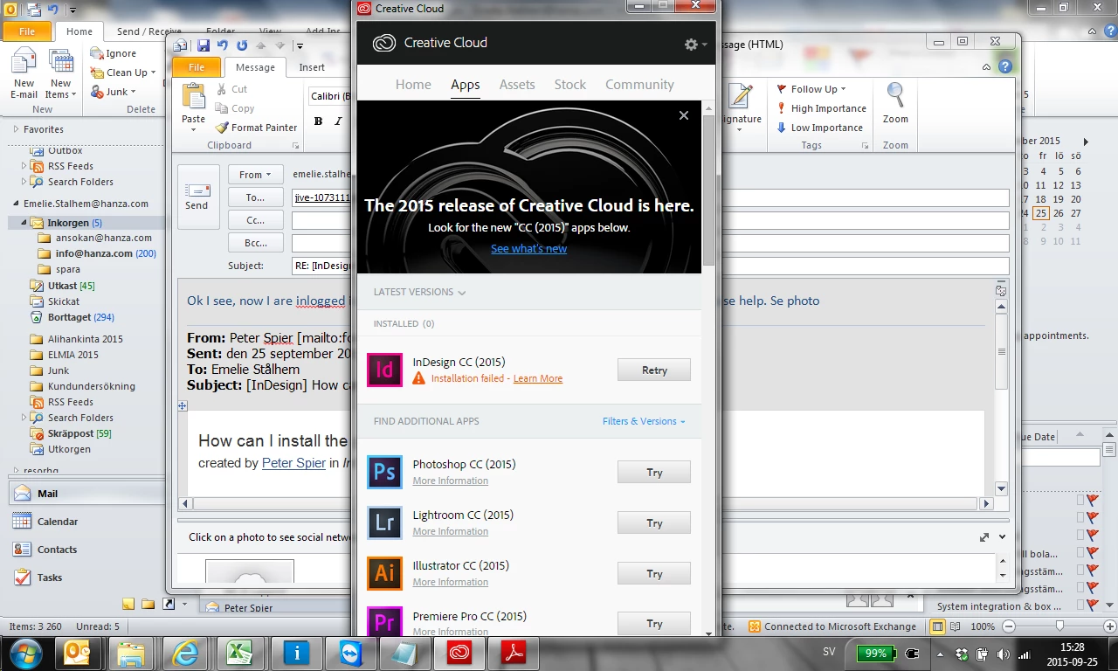Try Photoshop CC (2015)
Screen dimensions: 1118x671
pyautogui.click(x=654, y=472)
